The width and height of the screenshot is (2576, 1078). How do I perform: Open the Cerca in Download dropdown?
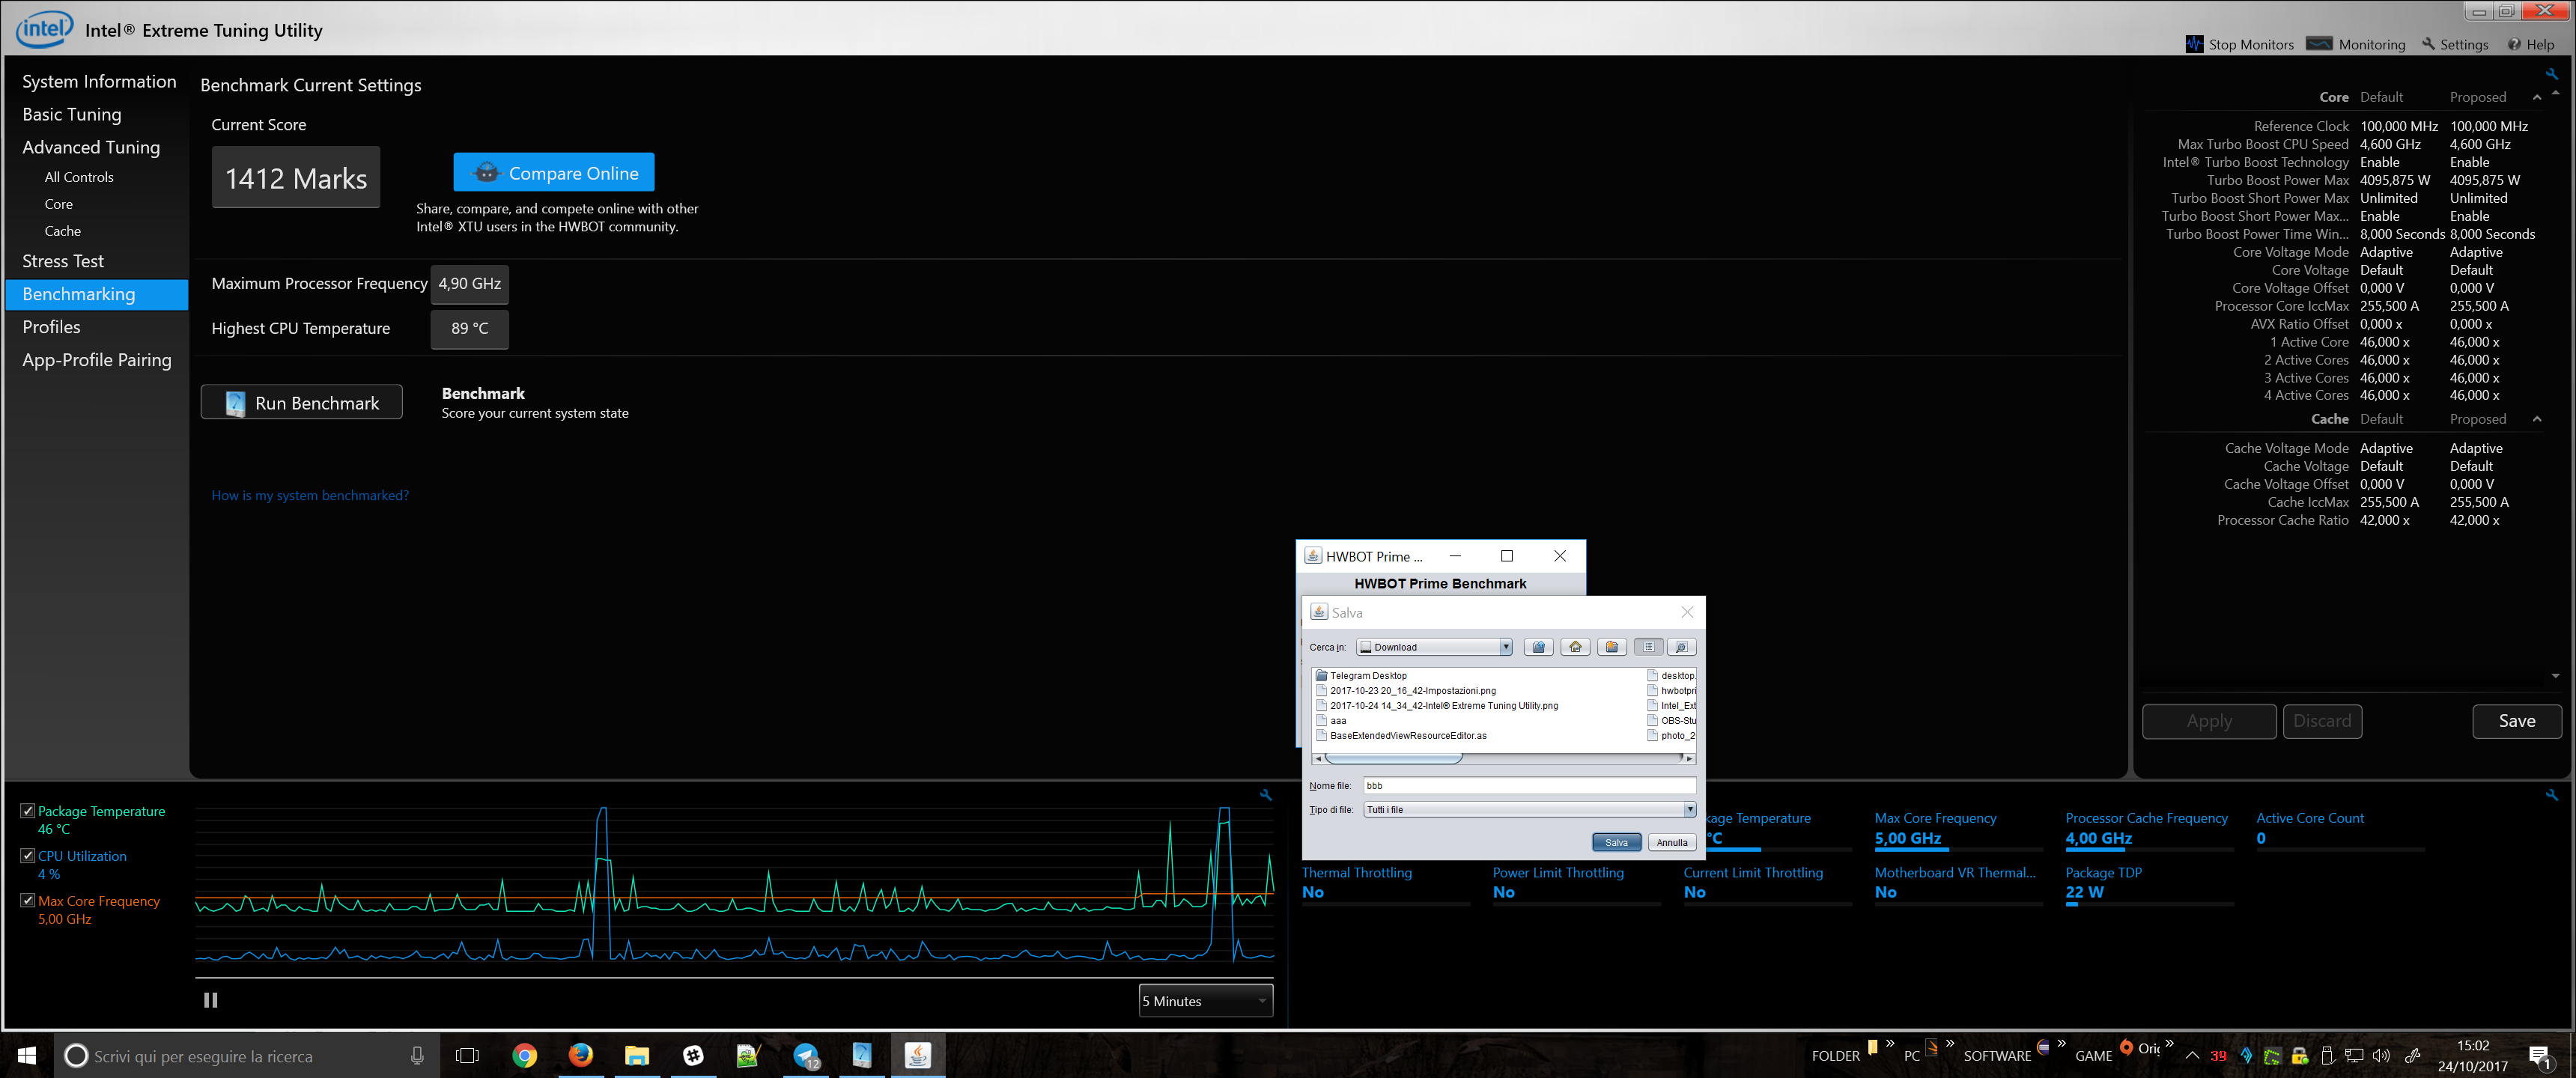(1434, 647)
